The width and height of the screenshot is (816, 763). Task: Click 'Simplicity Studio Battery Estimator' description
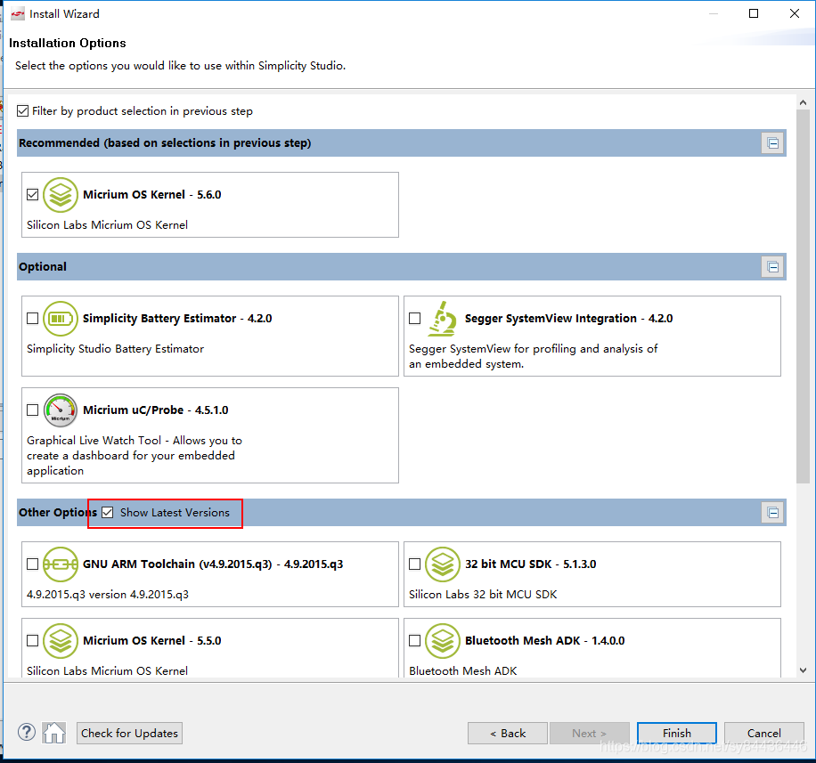pos(116,348)
